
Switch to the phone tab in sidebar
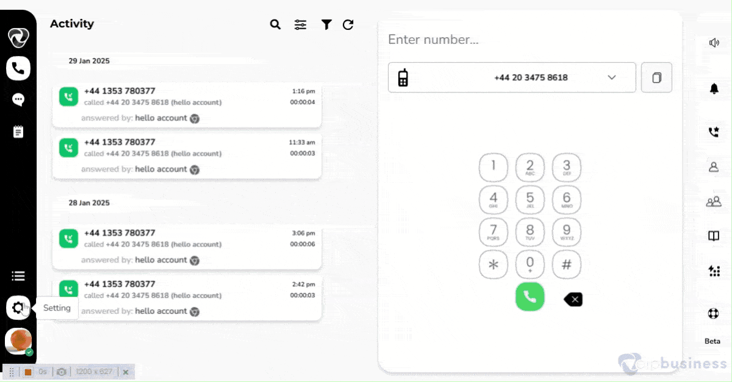pyautogui.click(x=18, y=68)
